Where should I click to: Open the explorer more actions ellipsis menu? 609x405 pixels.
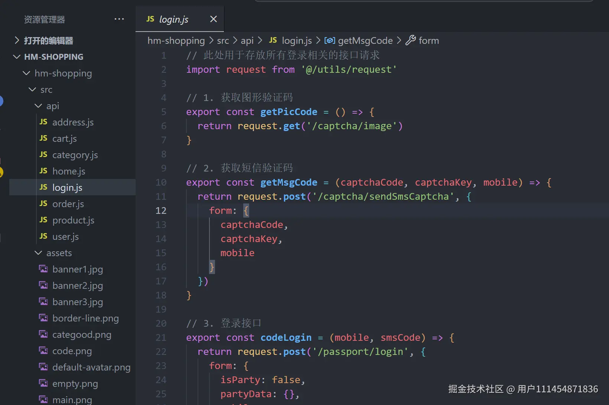tap(119, 19)
